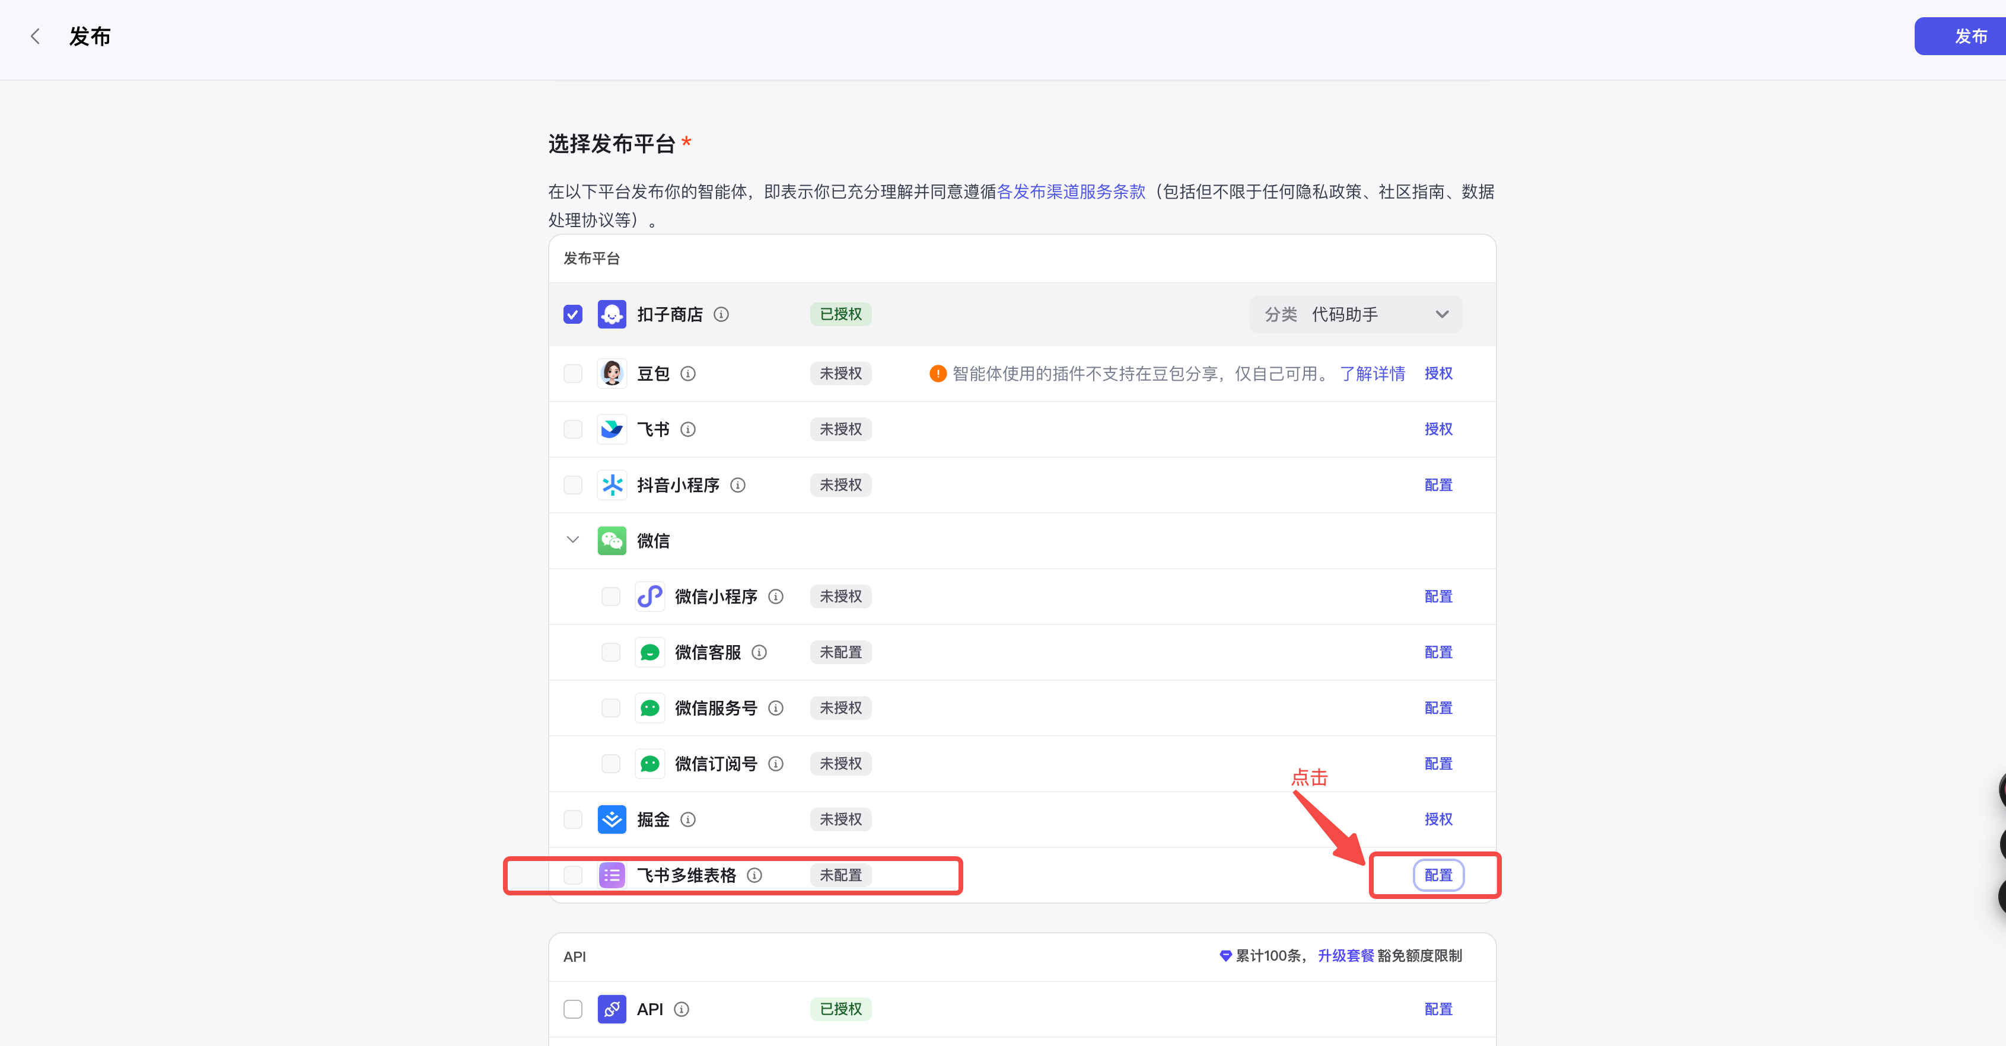Viewport: 2006px width, 1046px height.
Task: Click 配置 in the 微信订阅号 row
Action: pyautogui.click(x=1438, y=764)
